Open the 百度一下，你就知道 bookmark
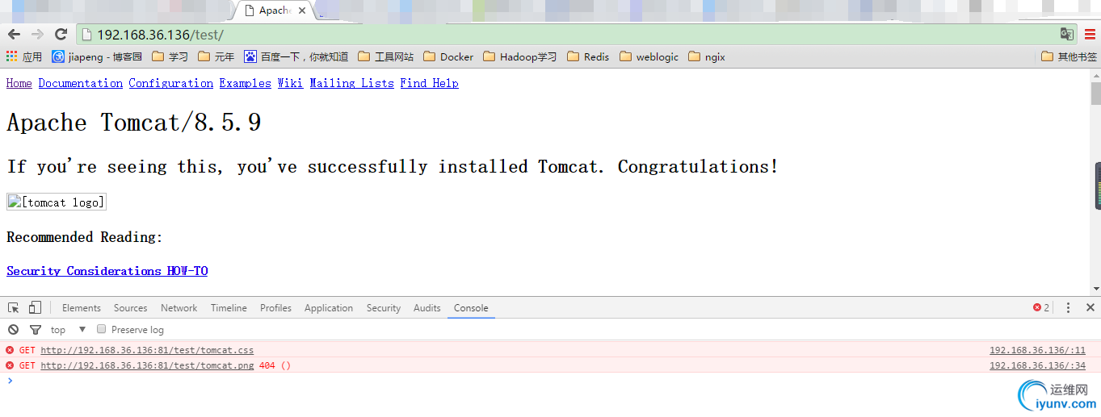The height and width of the screenshot is (417, 1101). (296, 56)
